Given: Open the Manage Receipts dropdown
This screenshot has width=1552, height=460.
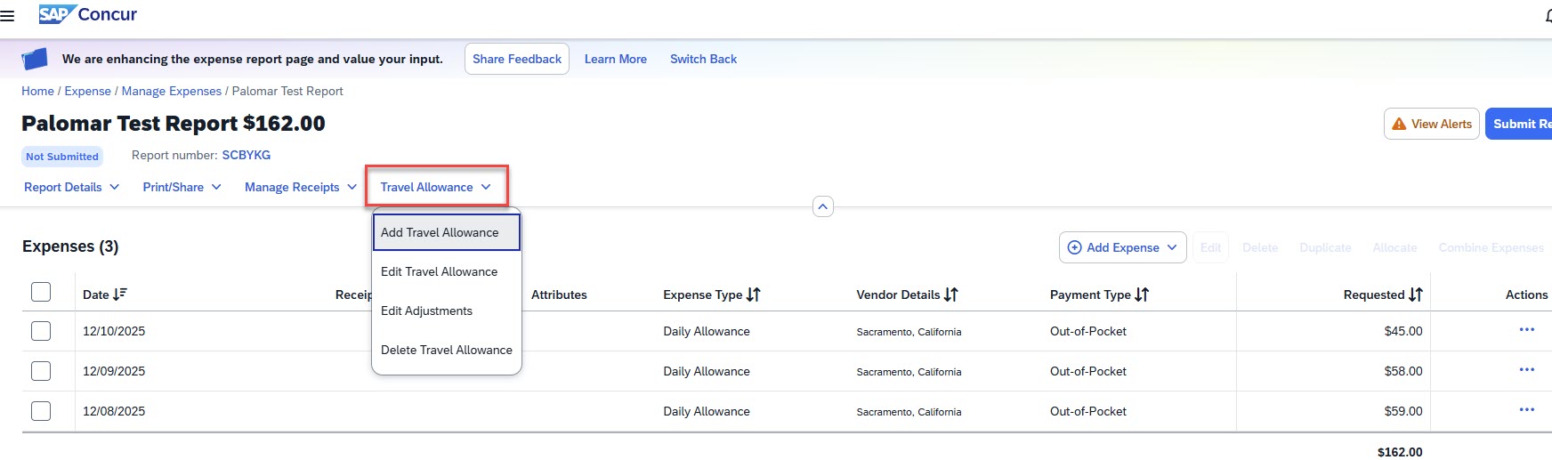Looking at the screenshot, I should coord(300,187).
